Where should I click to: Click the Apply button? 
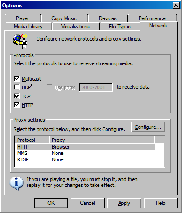tap(124, 203)
